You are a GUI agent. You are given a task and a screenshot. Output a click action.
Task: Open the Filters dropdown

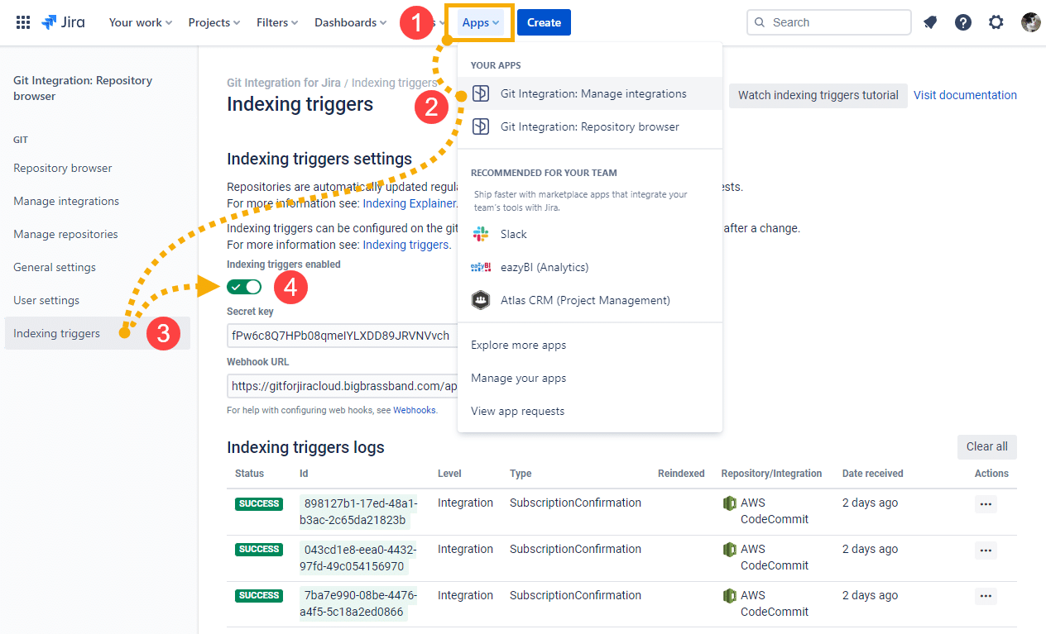point(277,22)
